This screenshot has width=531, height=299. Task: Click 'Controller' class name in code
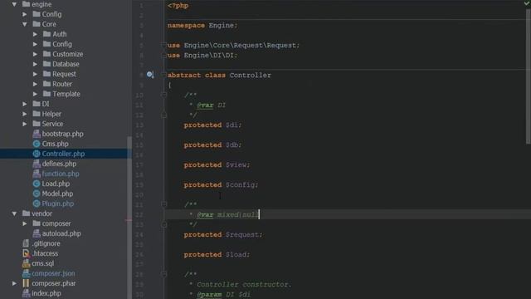(x=251, y=76)
